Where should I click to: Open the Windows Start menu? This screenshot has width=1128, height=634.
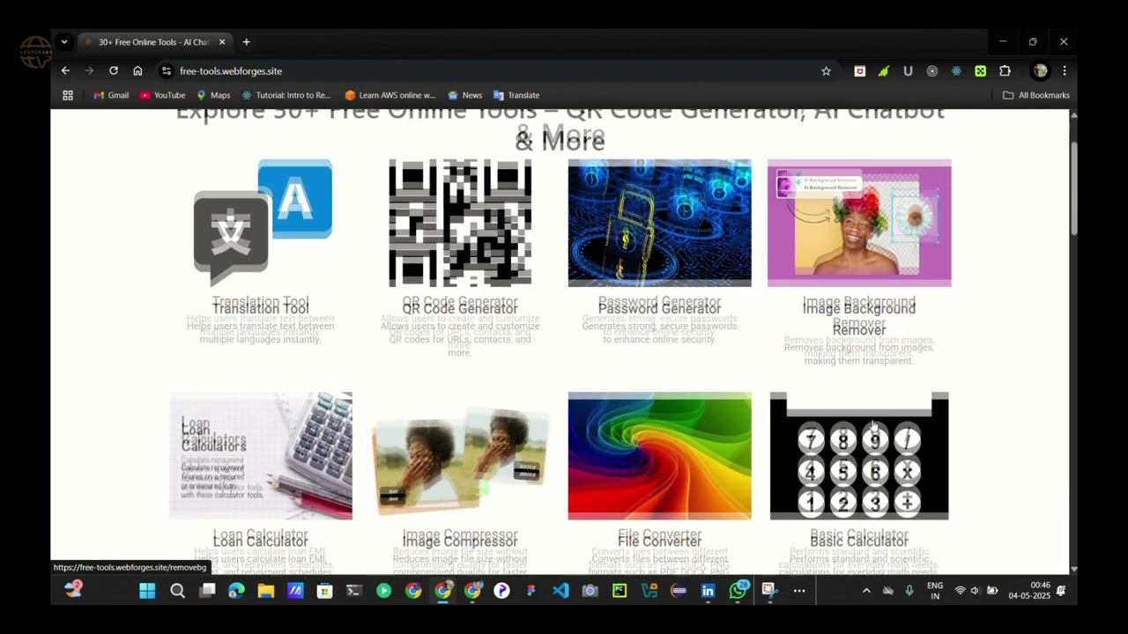click(147, 591)
